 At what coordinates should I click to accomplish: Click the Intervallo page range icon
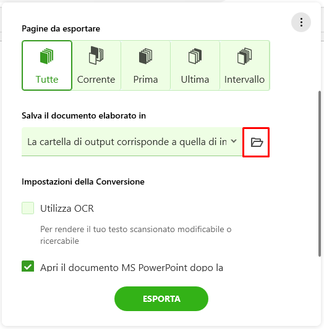(x=244, y=56)
